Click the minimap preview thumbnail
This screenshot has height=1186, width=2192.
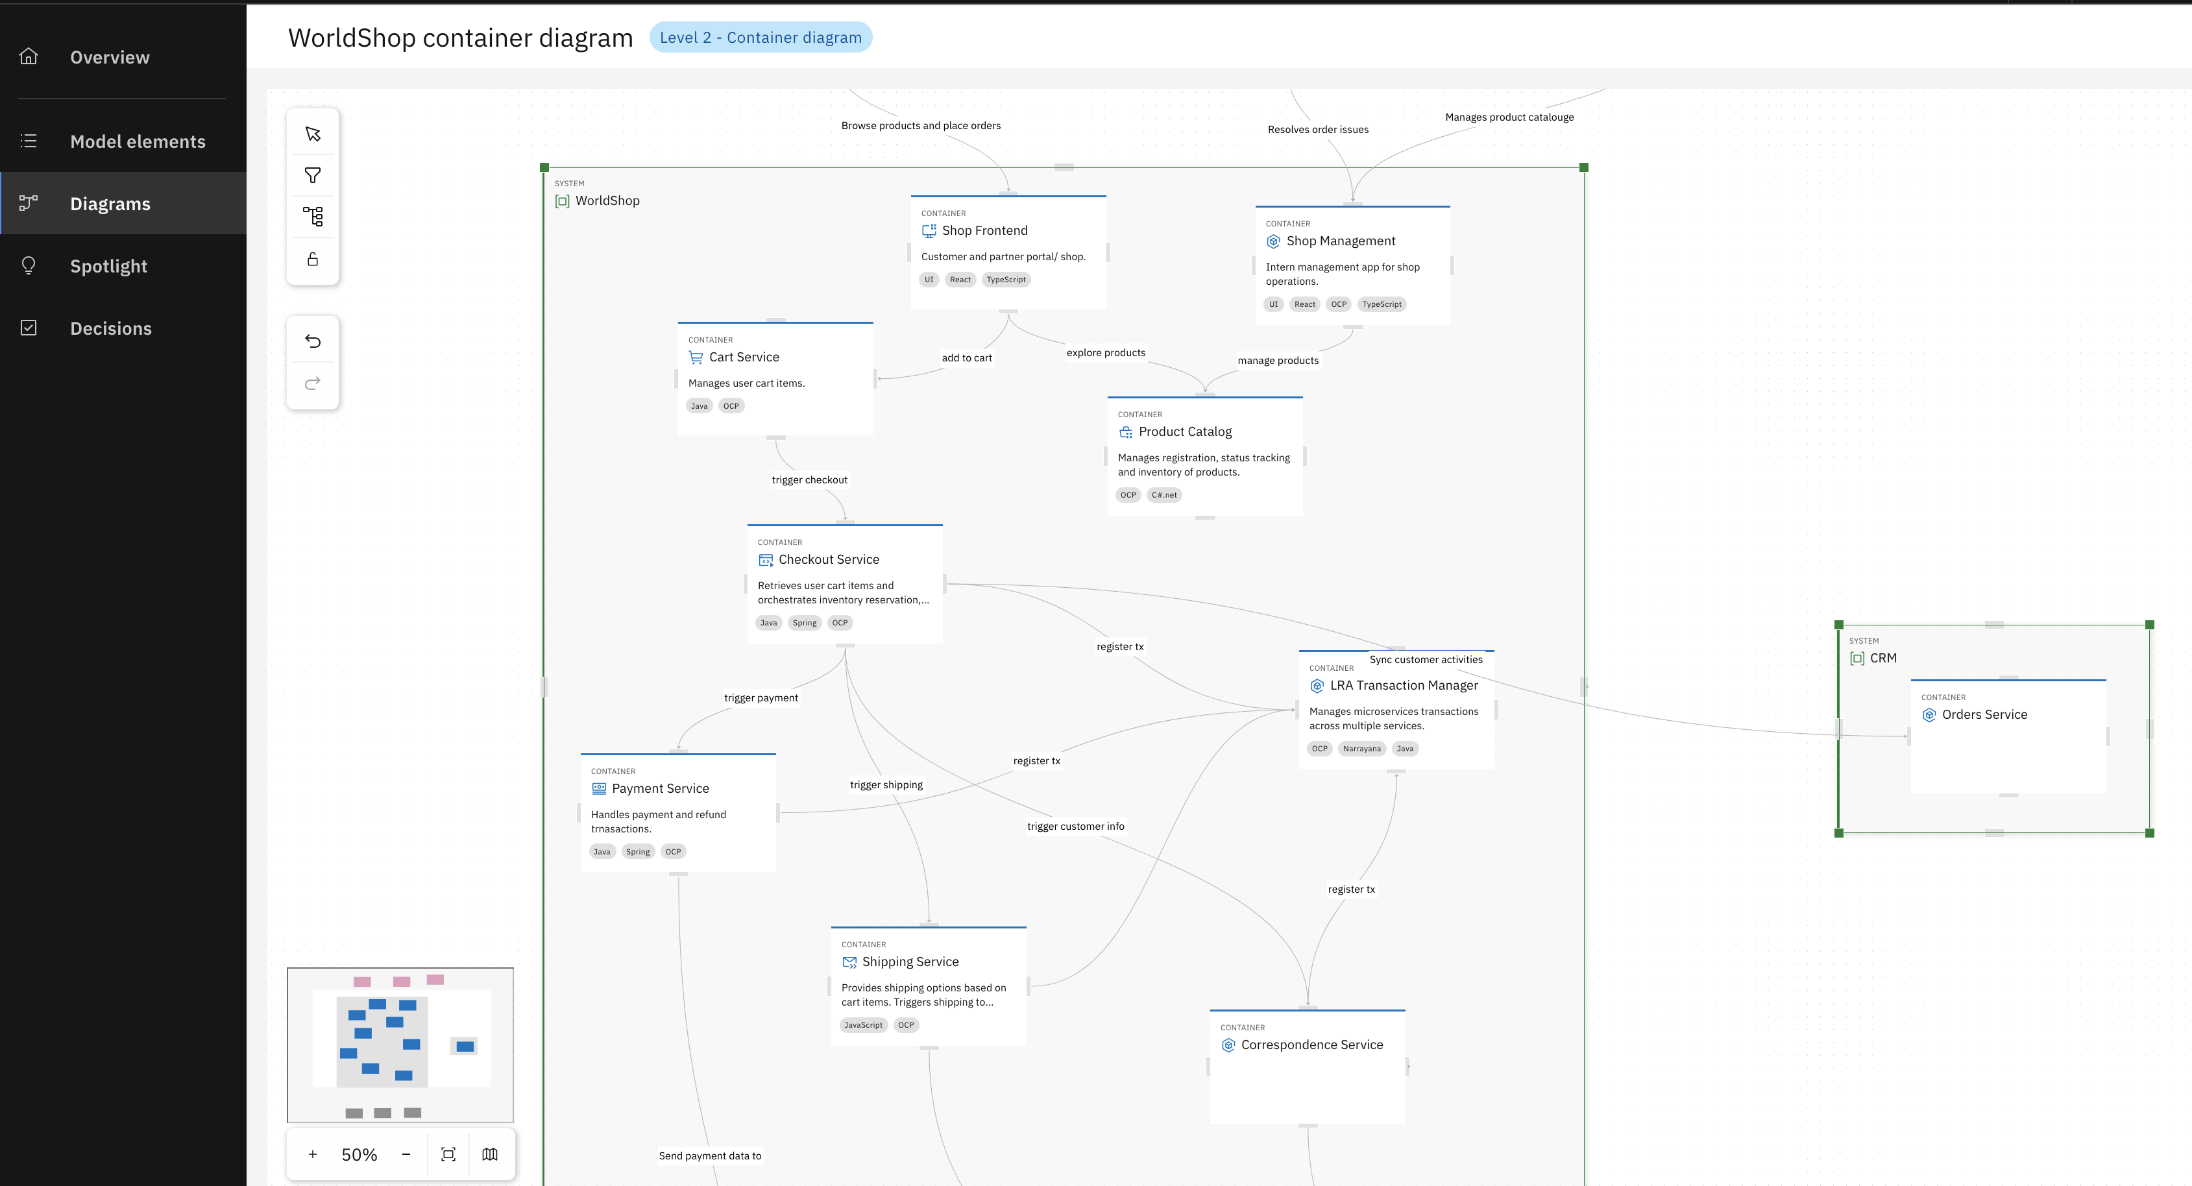400,1044
